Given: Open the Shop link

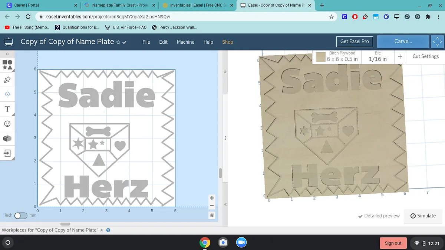Looking at the screenshot, I should click(x=228, y=42).
